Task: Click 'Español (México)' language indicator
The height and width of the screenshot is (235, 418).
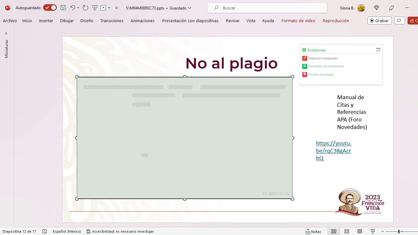Action: point(67,231)
